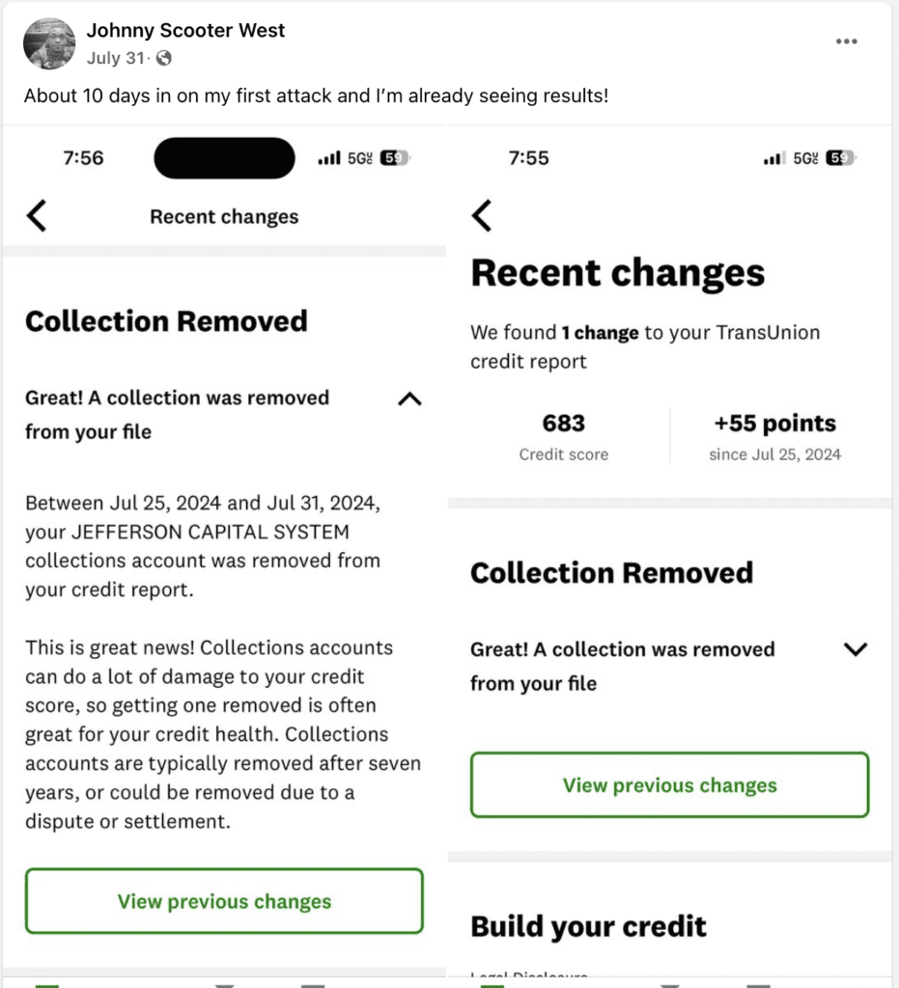The width and height of the screenshot is (899, 988).
Task: Click signal bars icon in 7:55 status bar
Action: click(774, 158)
